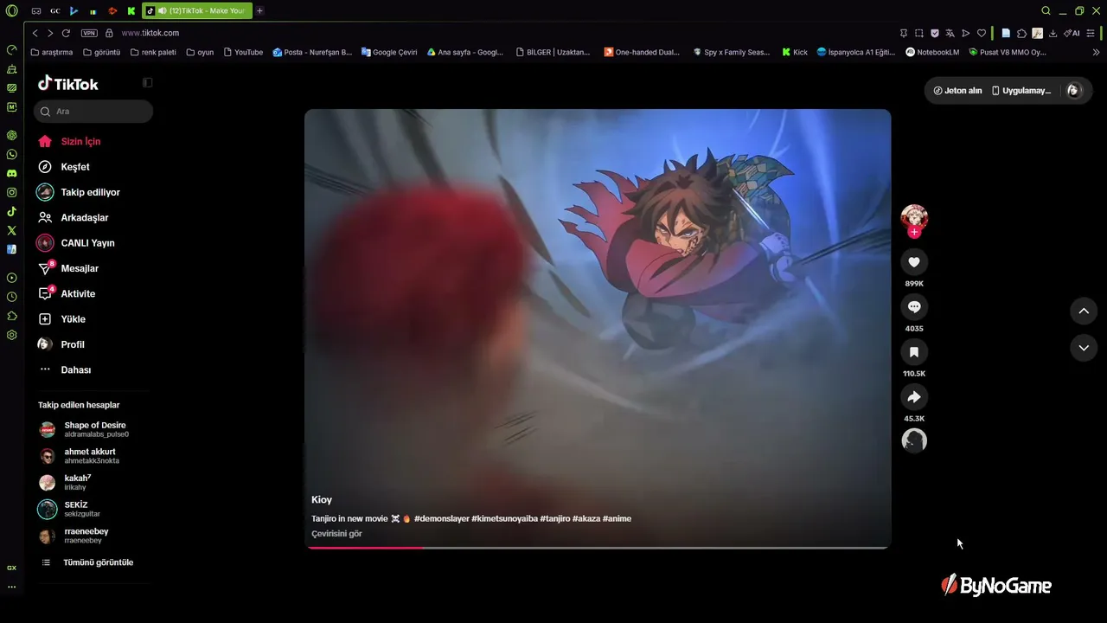Open ChatGPT in Opera sidebar
Image resolution: width=1107 pixels, height=623 pixels.
pos(11,135)
